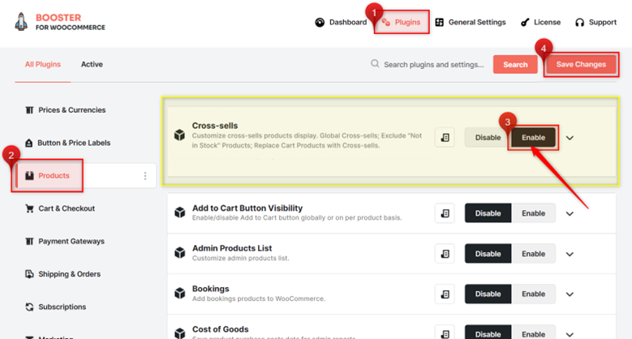The height and width of the screenshot is (339, 632).
Task: Click the Cross-sells box icon
Action: [x=179, y=135]
